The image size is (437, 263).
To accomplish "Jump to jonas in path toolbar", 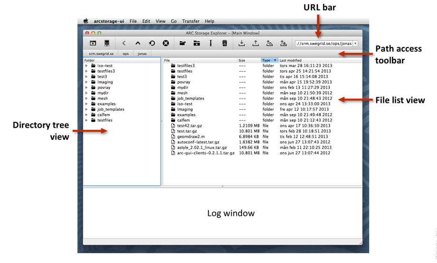I will (x=142, y=54).
